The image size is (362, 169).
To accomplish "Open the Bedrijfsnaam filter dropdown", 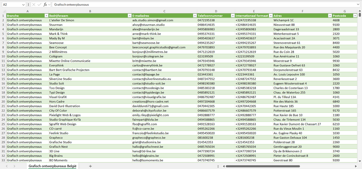I will click(x=130, y=16).
